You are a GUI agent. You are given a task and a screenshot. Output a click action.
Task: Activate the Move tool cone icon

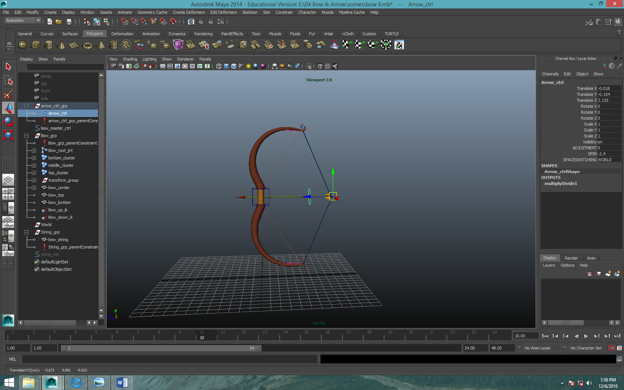(x=8, y=108)
